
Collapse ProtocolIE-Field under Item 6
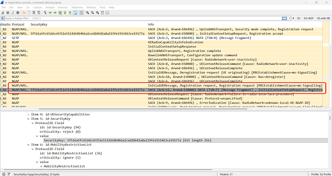32,149
